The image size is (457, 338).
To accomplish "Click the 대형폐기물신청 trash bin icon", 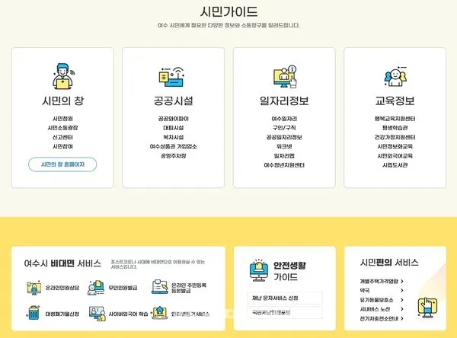I will (34, 313).
